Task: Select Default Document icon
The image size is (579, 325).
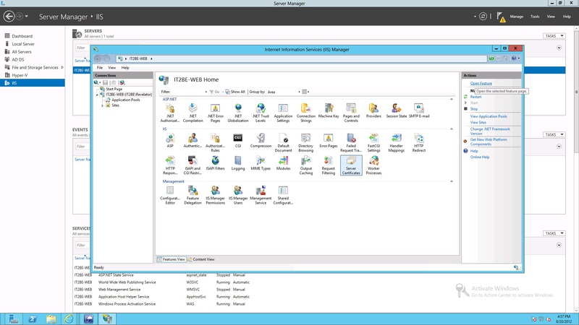Action: coord(283,142)
